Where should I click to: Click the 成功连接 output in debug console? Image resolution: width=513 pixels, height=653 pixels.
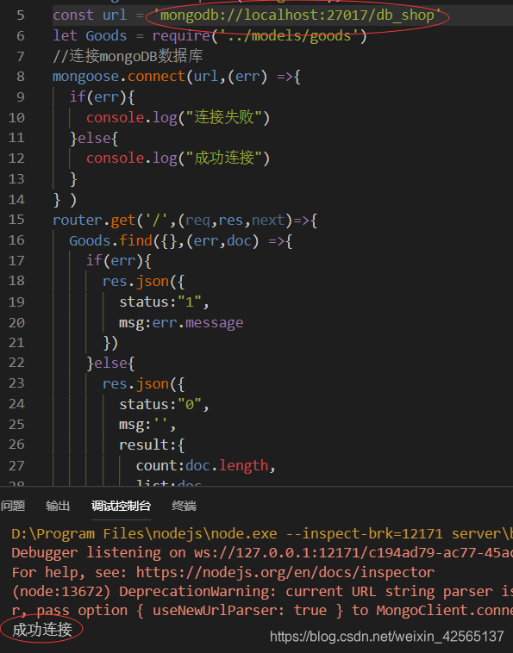[x=42, y=630]
